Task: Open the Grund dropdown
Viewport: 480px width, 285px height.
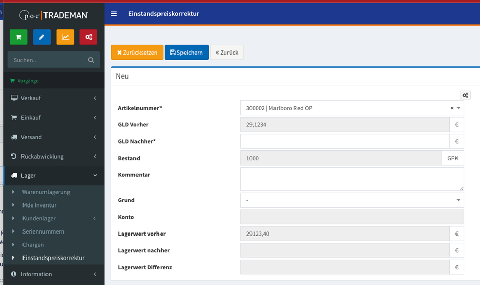Action: click(x=352, y=200)
